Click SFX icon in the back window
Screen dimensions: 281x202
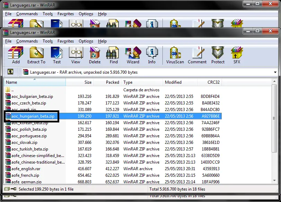click(x=237, y=23)
